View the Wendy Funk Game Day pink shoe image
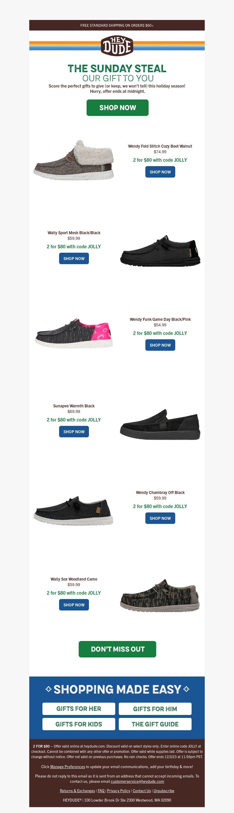 coord(74,334)
